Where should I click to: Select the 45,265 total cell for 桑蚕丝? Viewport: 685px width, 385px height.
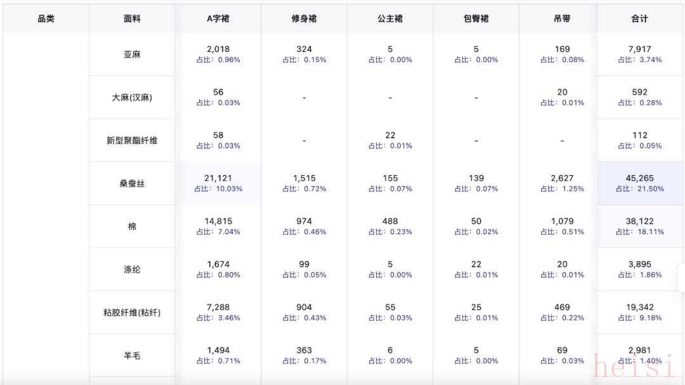pos(639,183)
